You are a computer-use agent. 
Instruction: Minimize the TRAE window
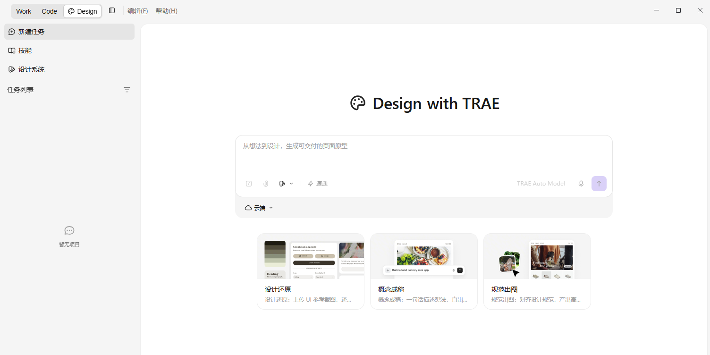(x=657, y=10)
